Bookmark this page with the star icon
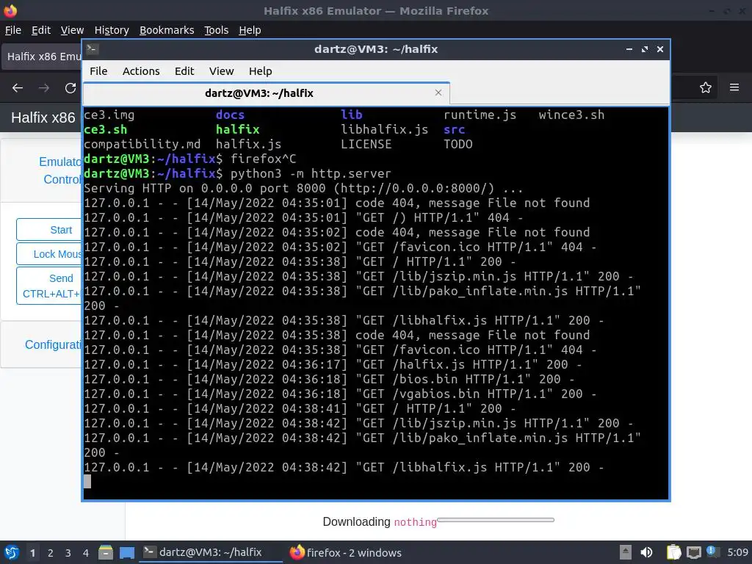Image resolution: width=752 pixels, height=564 pixels. [x=706, y=88]
